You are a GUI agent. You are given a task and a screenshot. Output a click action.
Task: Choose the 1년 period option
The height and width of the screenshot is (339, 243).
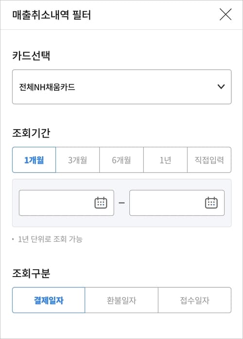165,160
